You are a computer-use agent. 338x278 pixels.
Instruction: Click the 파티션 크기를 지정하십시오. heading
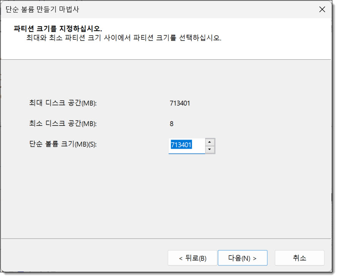point(58,29)
